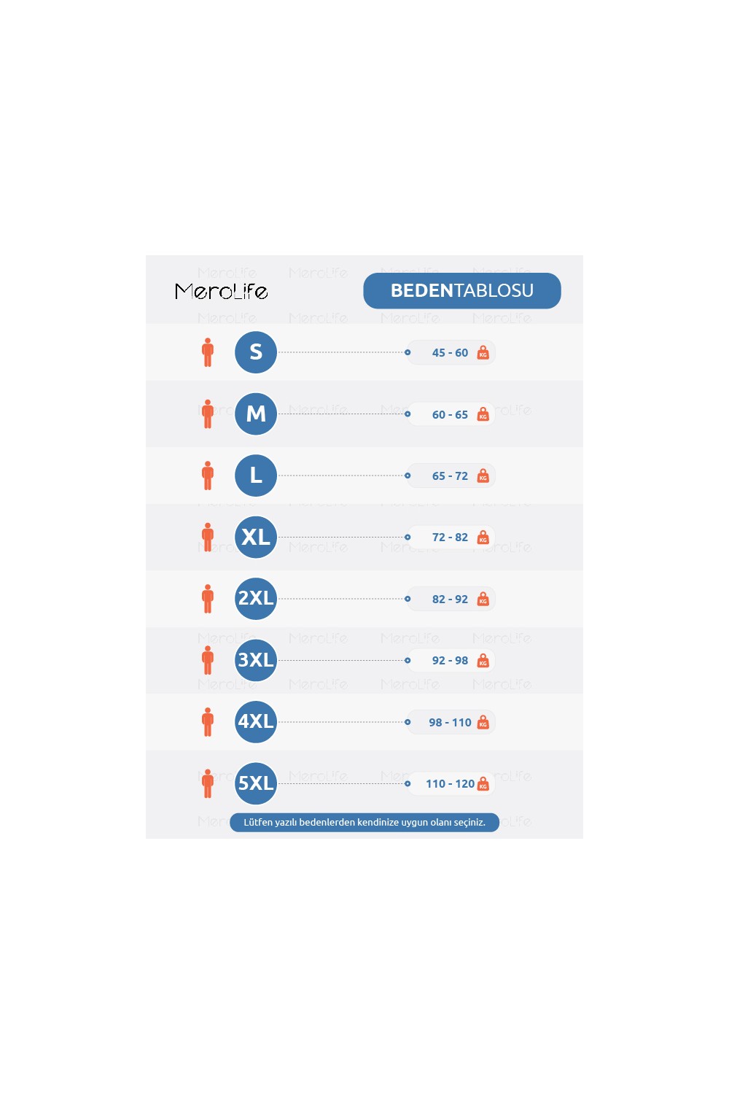Click the KG weight icon next to 82 - 92

(483, 600)
